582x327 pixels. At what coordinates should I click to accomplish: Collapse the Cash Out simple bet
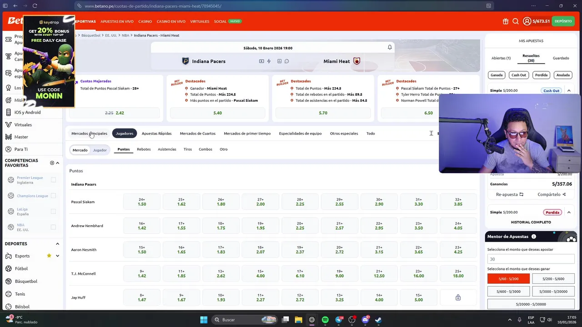pos(569,91)
